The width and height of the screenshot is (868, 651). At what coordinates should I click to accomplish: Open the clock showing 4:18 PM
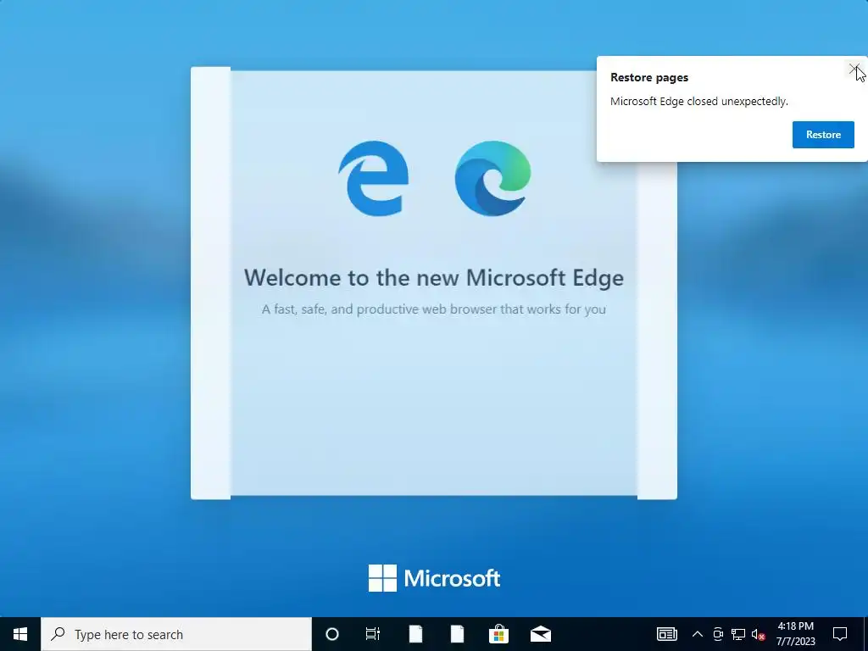point(795,634)
